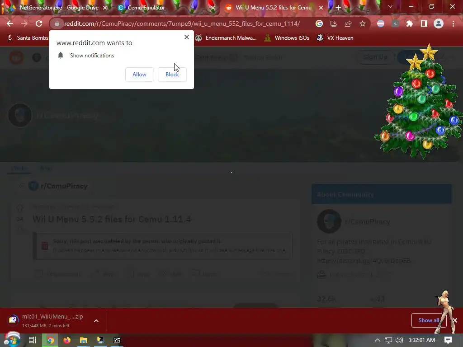Screen dimensions: 463x347
Task: Close the downloads bar
Action: pos(455,320)
